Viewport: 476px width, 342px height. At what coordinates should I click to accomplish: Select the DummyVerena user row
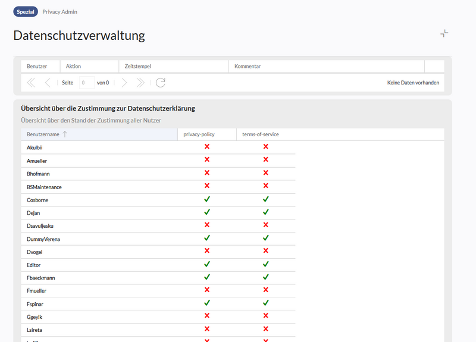(43, 239)
